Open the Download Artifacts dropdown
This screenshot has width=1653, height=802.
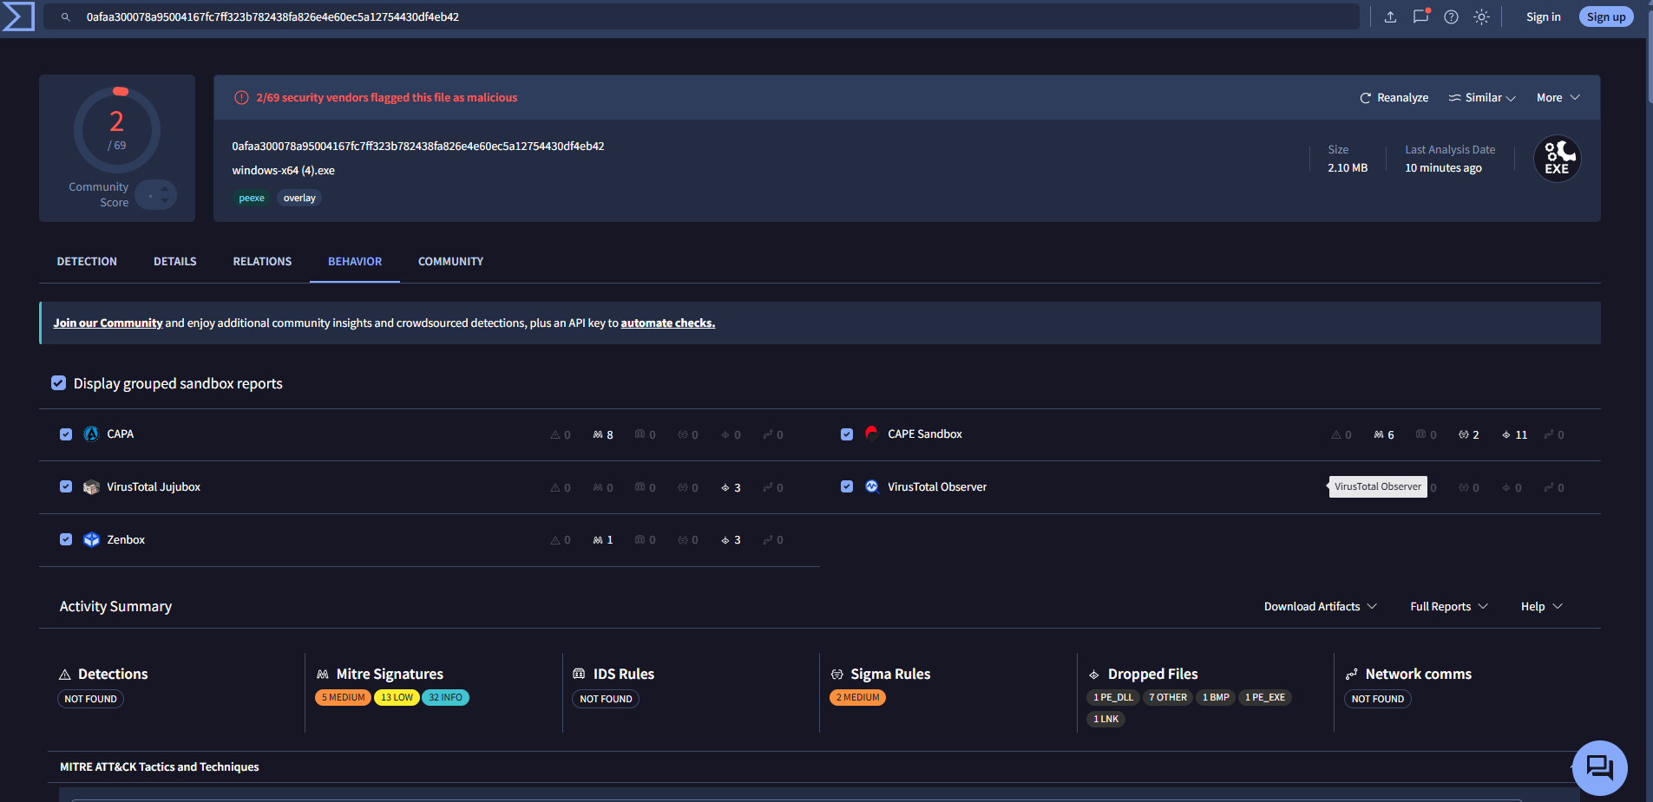pyautogui.click(x=1320, y=606)
